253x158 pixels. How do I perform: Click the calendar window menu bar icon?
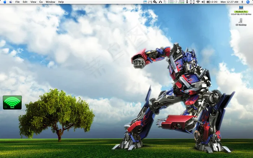tap(145, 2)
